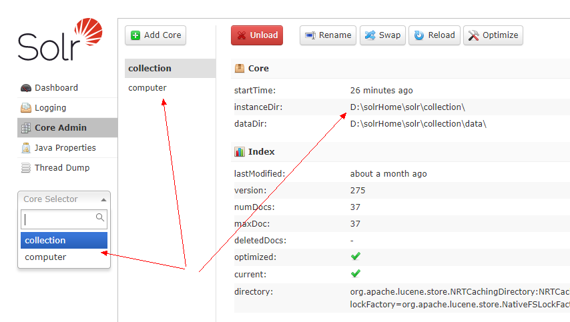
Task: Reload the current core
Action: [x=435, y=35]
